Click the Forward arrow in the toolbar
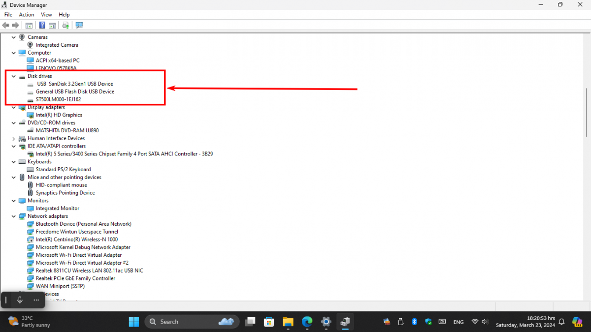This screenshot has width=591, height=332. [16, 25]
